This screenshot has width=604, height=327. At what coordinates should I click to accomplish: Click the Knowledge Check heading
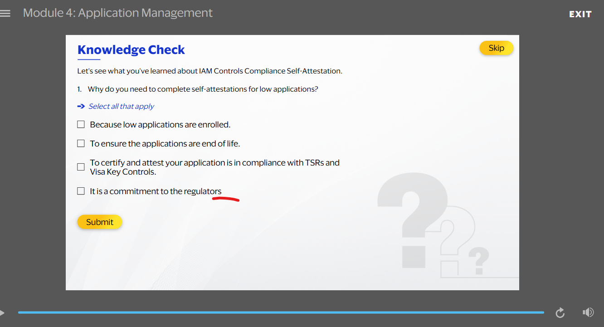[x=131, y=49]
